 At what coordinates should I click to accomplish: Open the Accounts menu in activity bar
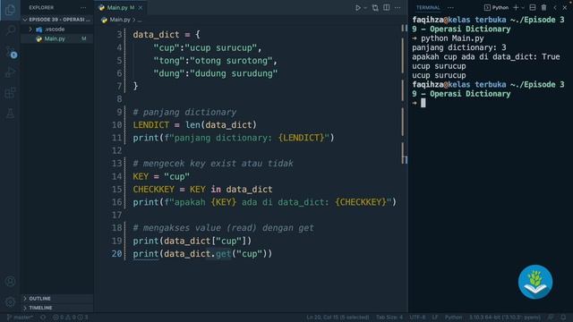(x=10, y=282)
